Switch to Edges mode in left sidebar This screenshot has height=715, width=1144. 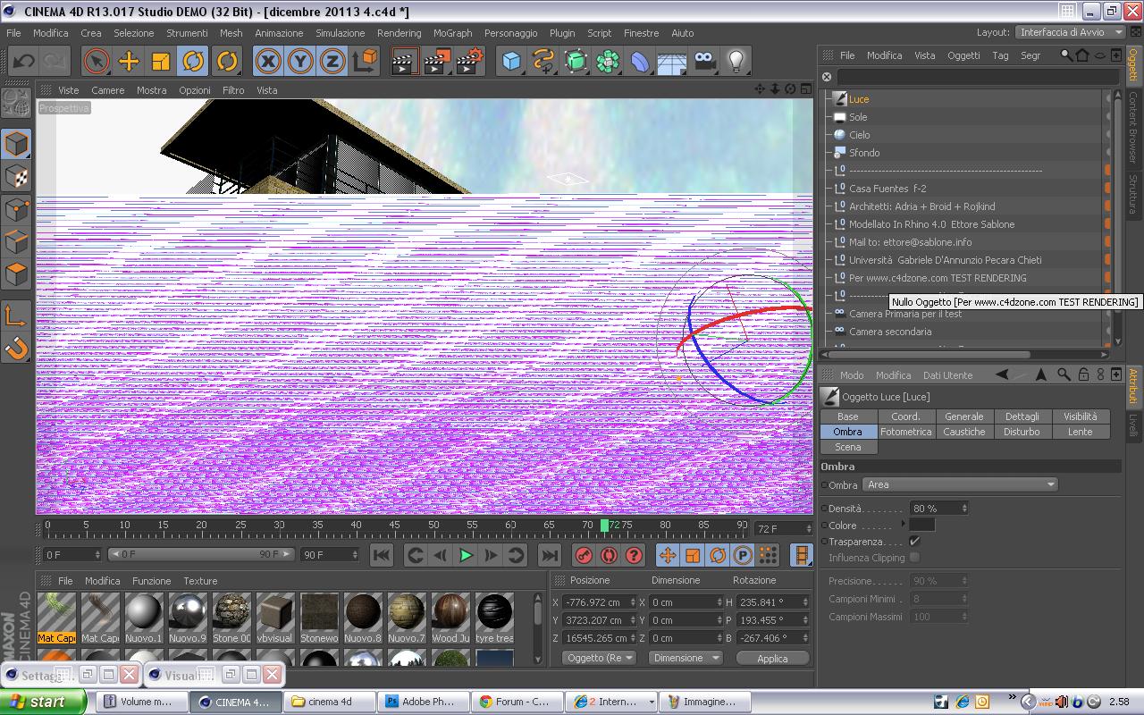[17, 242]
